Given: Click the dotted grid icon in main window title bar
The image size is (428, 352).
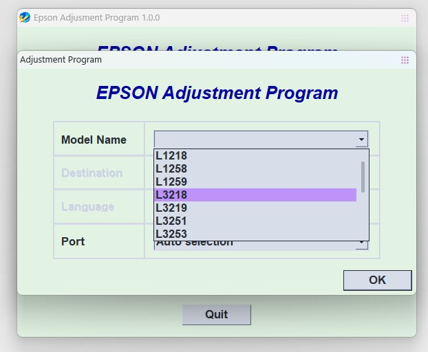Looking at the screenshot, I should point(405,19).
